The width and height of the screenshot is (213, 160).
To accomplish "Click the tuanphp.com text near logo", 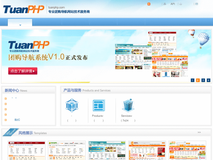I will click(x=57, y=7).
